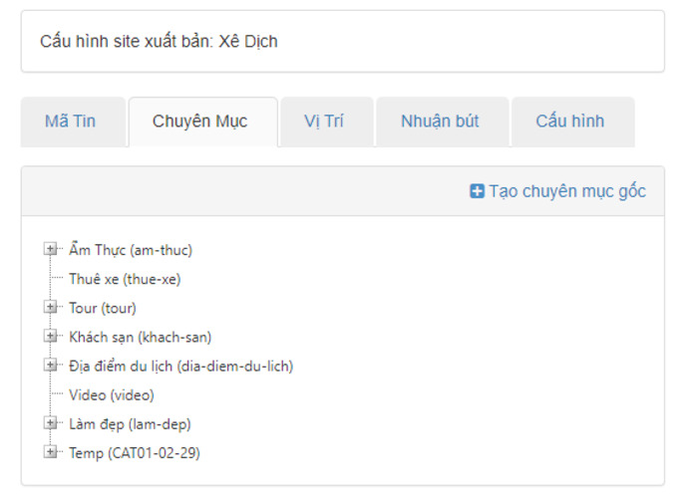Select Khách sạn (khach-san) in the tree

pos(140,337)
